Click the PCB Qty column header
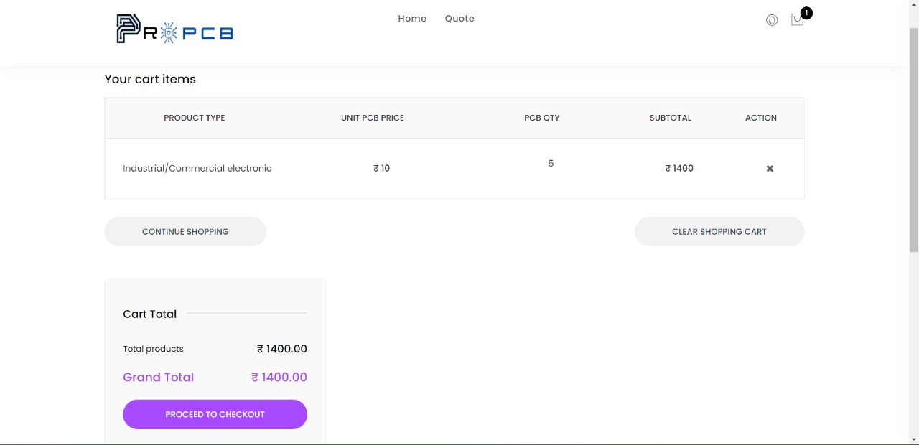The image size is (919, 445). [x=541, y=118]
